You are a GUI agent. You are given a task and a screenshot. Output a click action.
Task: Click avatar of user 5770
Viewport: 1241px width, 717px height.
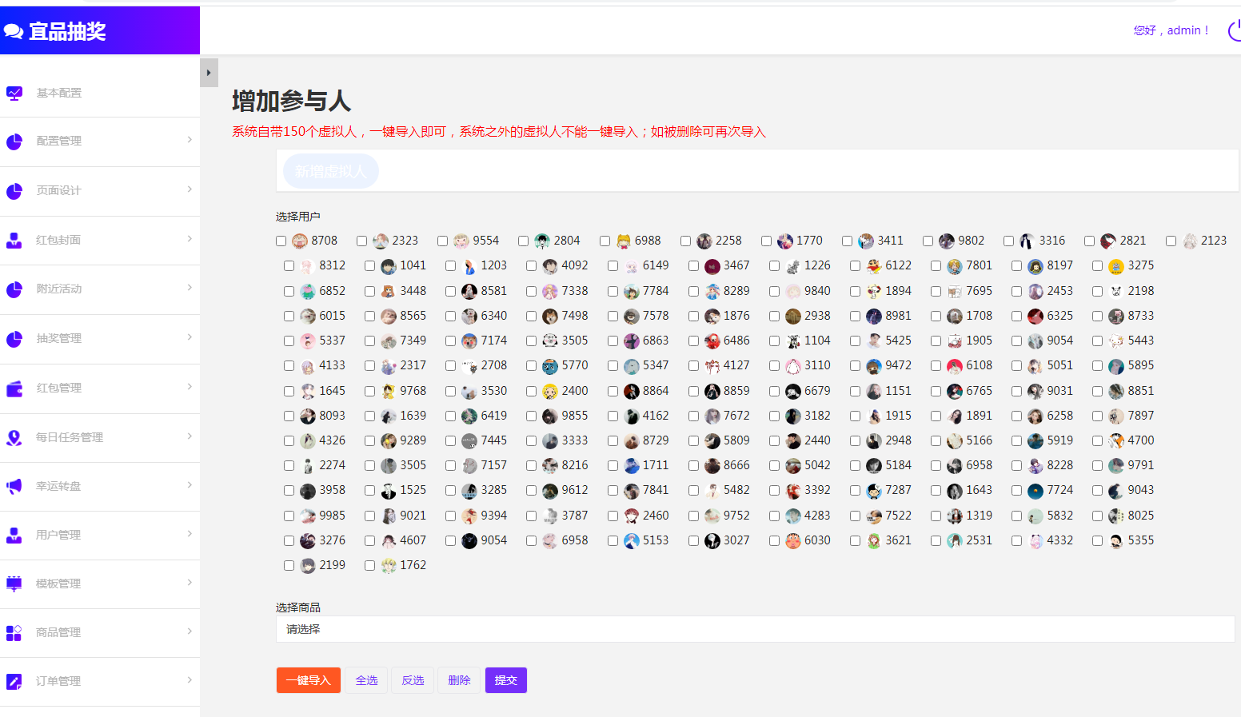tap(550, 366)
